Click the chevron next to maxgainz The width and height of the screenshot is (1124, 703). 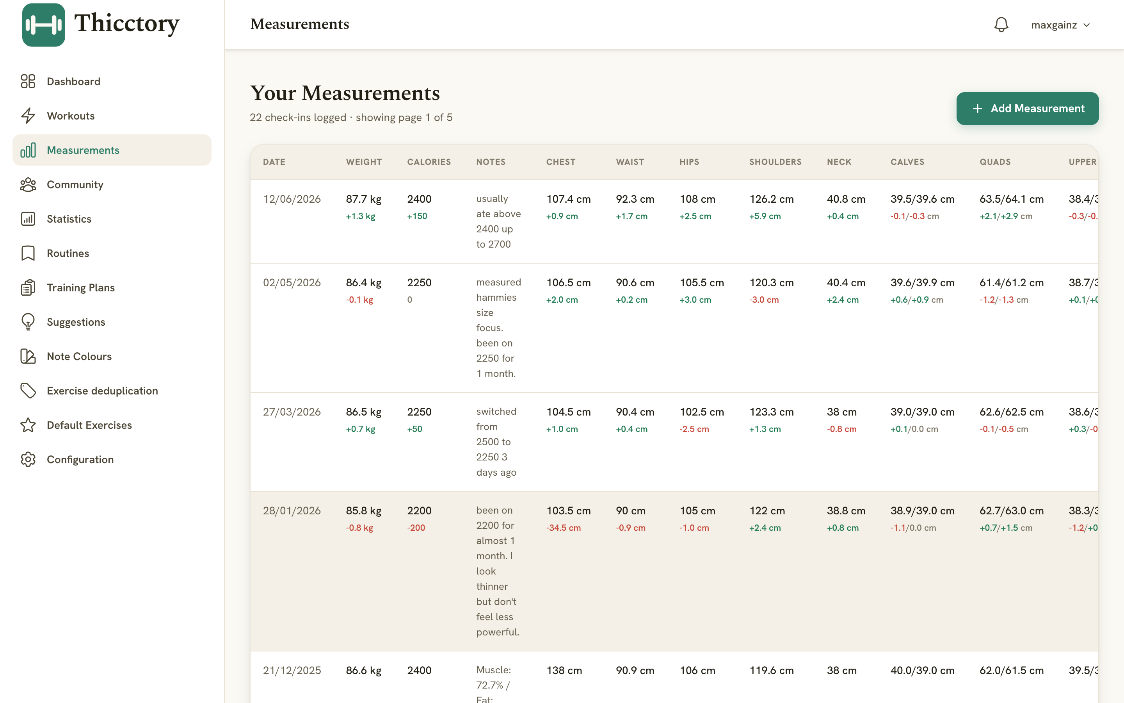click(x=1087, y=25)
